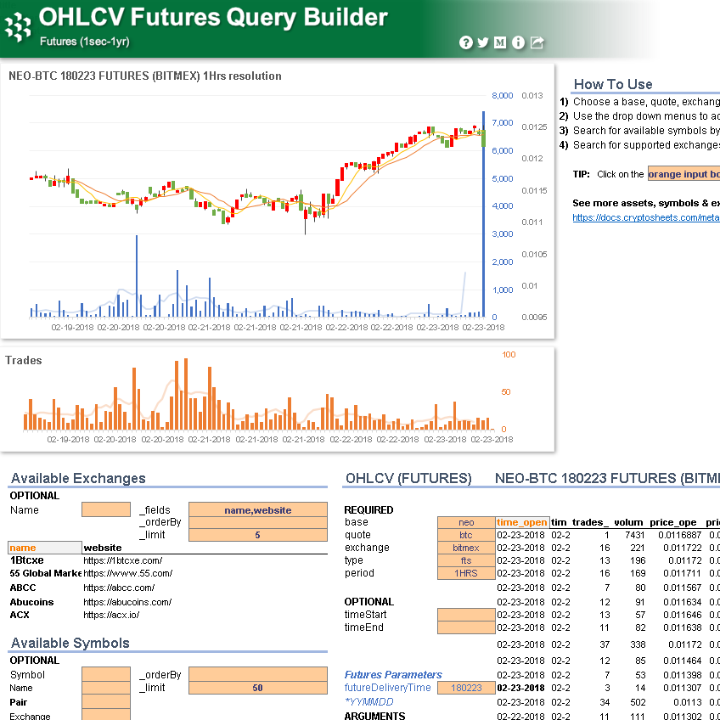Edit the _limit value of 5
This screenshot has width=720, height=720.
pyautogui.click(x=259, y=537)
